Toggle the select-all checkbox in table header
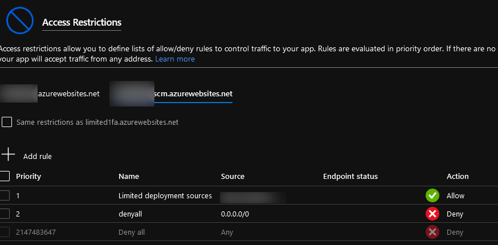 tap(5, 176)
